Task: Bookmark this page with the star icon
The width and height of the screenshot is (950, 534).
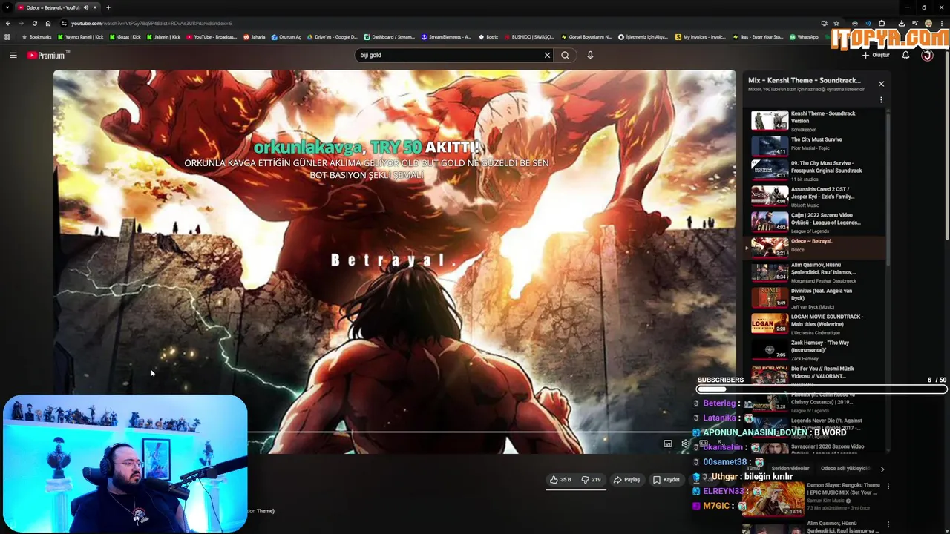Action: pyautogui.click(x=836, y=23)
